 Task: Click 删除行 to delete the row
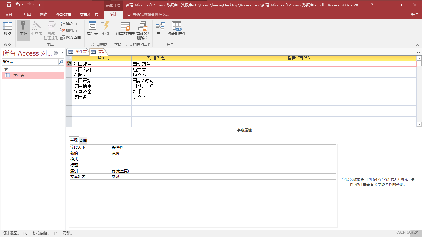click(x=69, y=30)
